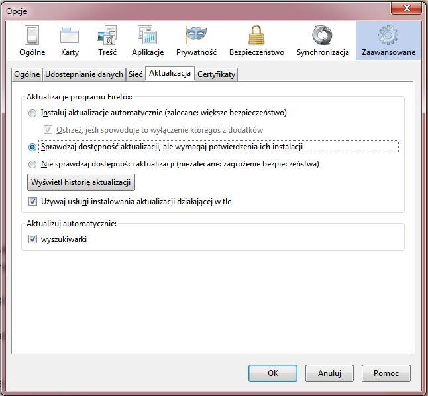The image size is (428, 396).
Task: Open the Karty tabs settings panel
Action: tap(70, 40)
